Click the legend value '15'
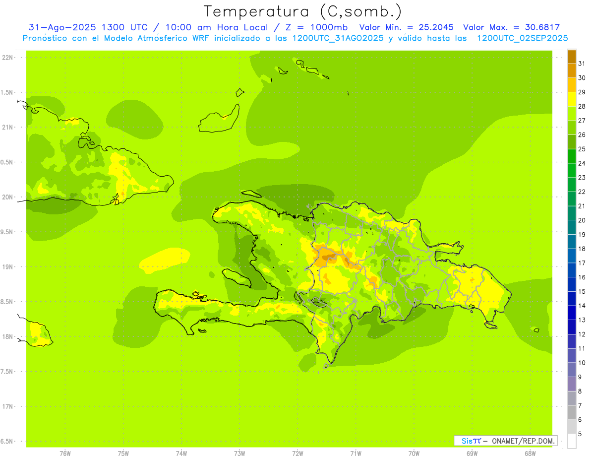 click(582, 291)
